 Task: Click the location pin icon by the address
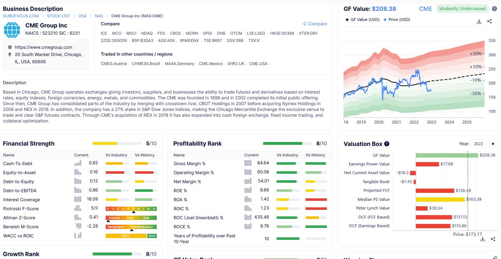[10, 55]
